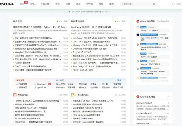Open the Code Review article
Screen dimensions: 182x126
point(83,118)
